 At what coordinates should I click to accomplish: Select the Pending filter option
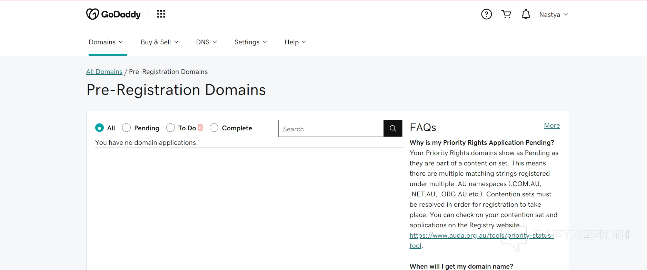pyautogui.click(x=127, y=128)
